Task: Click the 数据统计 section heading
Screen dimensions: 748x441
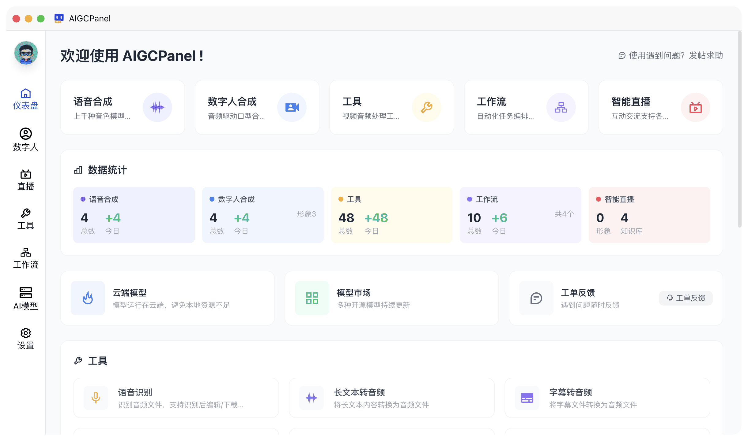Action: click(108, 170)
